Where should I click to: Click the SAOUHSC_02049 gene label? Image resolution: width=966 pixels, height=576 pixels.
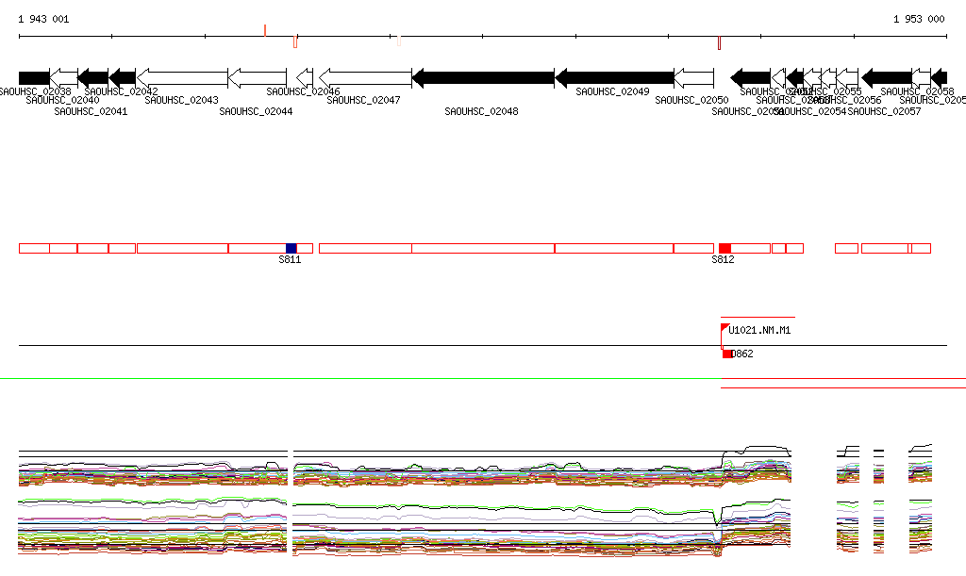click(x=612, y=91)
